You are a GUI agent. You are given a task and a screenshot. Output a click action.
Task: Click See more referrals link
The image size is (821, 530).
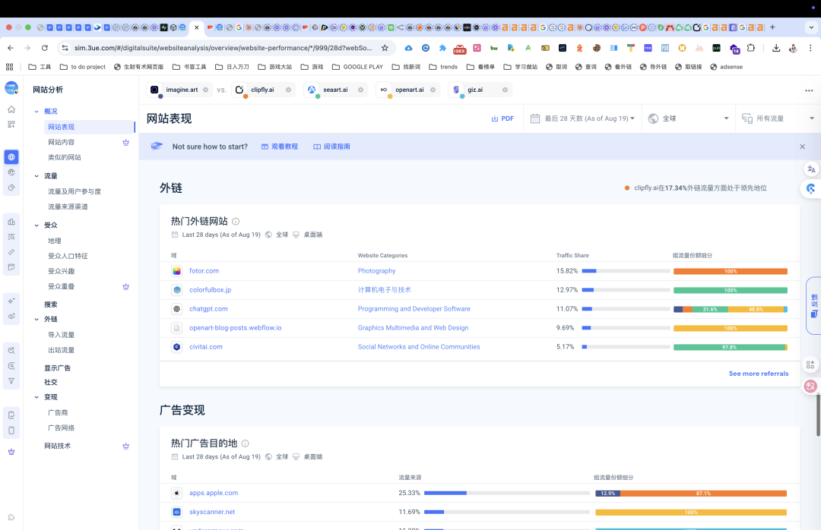[758, 374]
